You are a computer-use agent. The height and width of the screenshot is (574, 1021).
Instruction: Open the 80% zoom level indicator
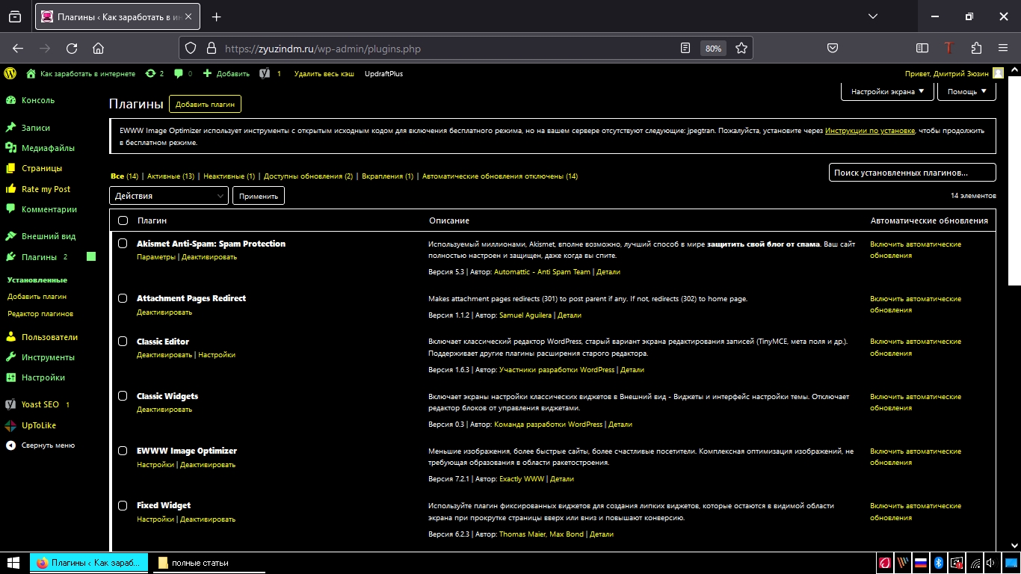click(713, 48)
